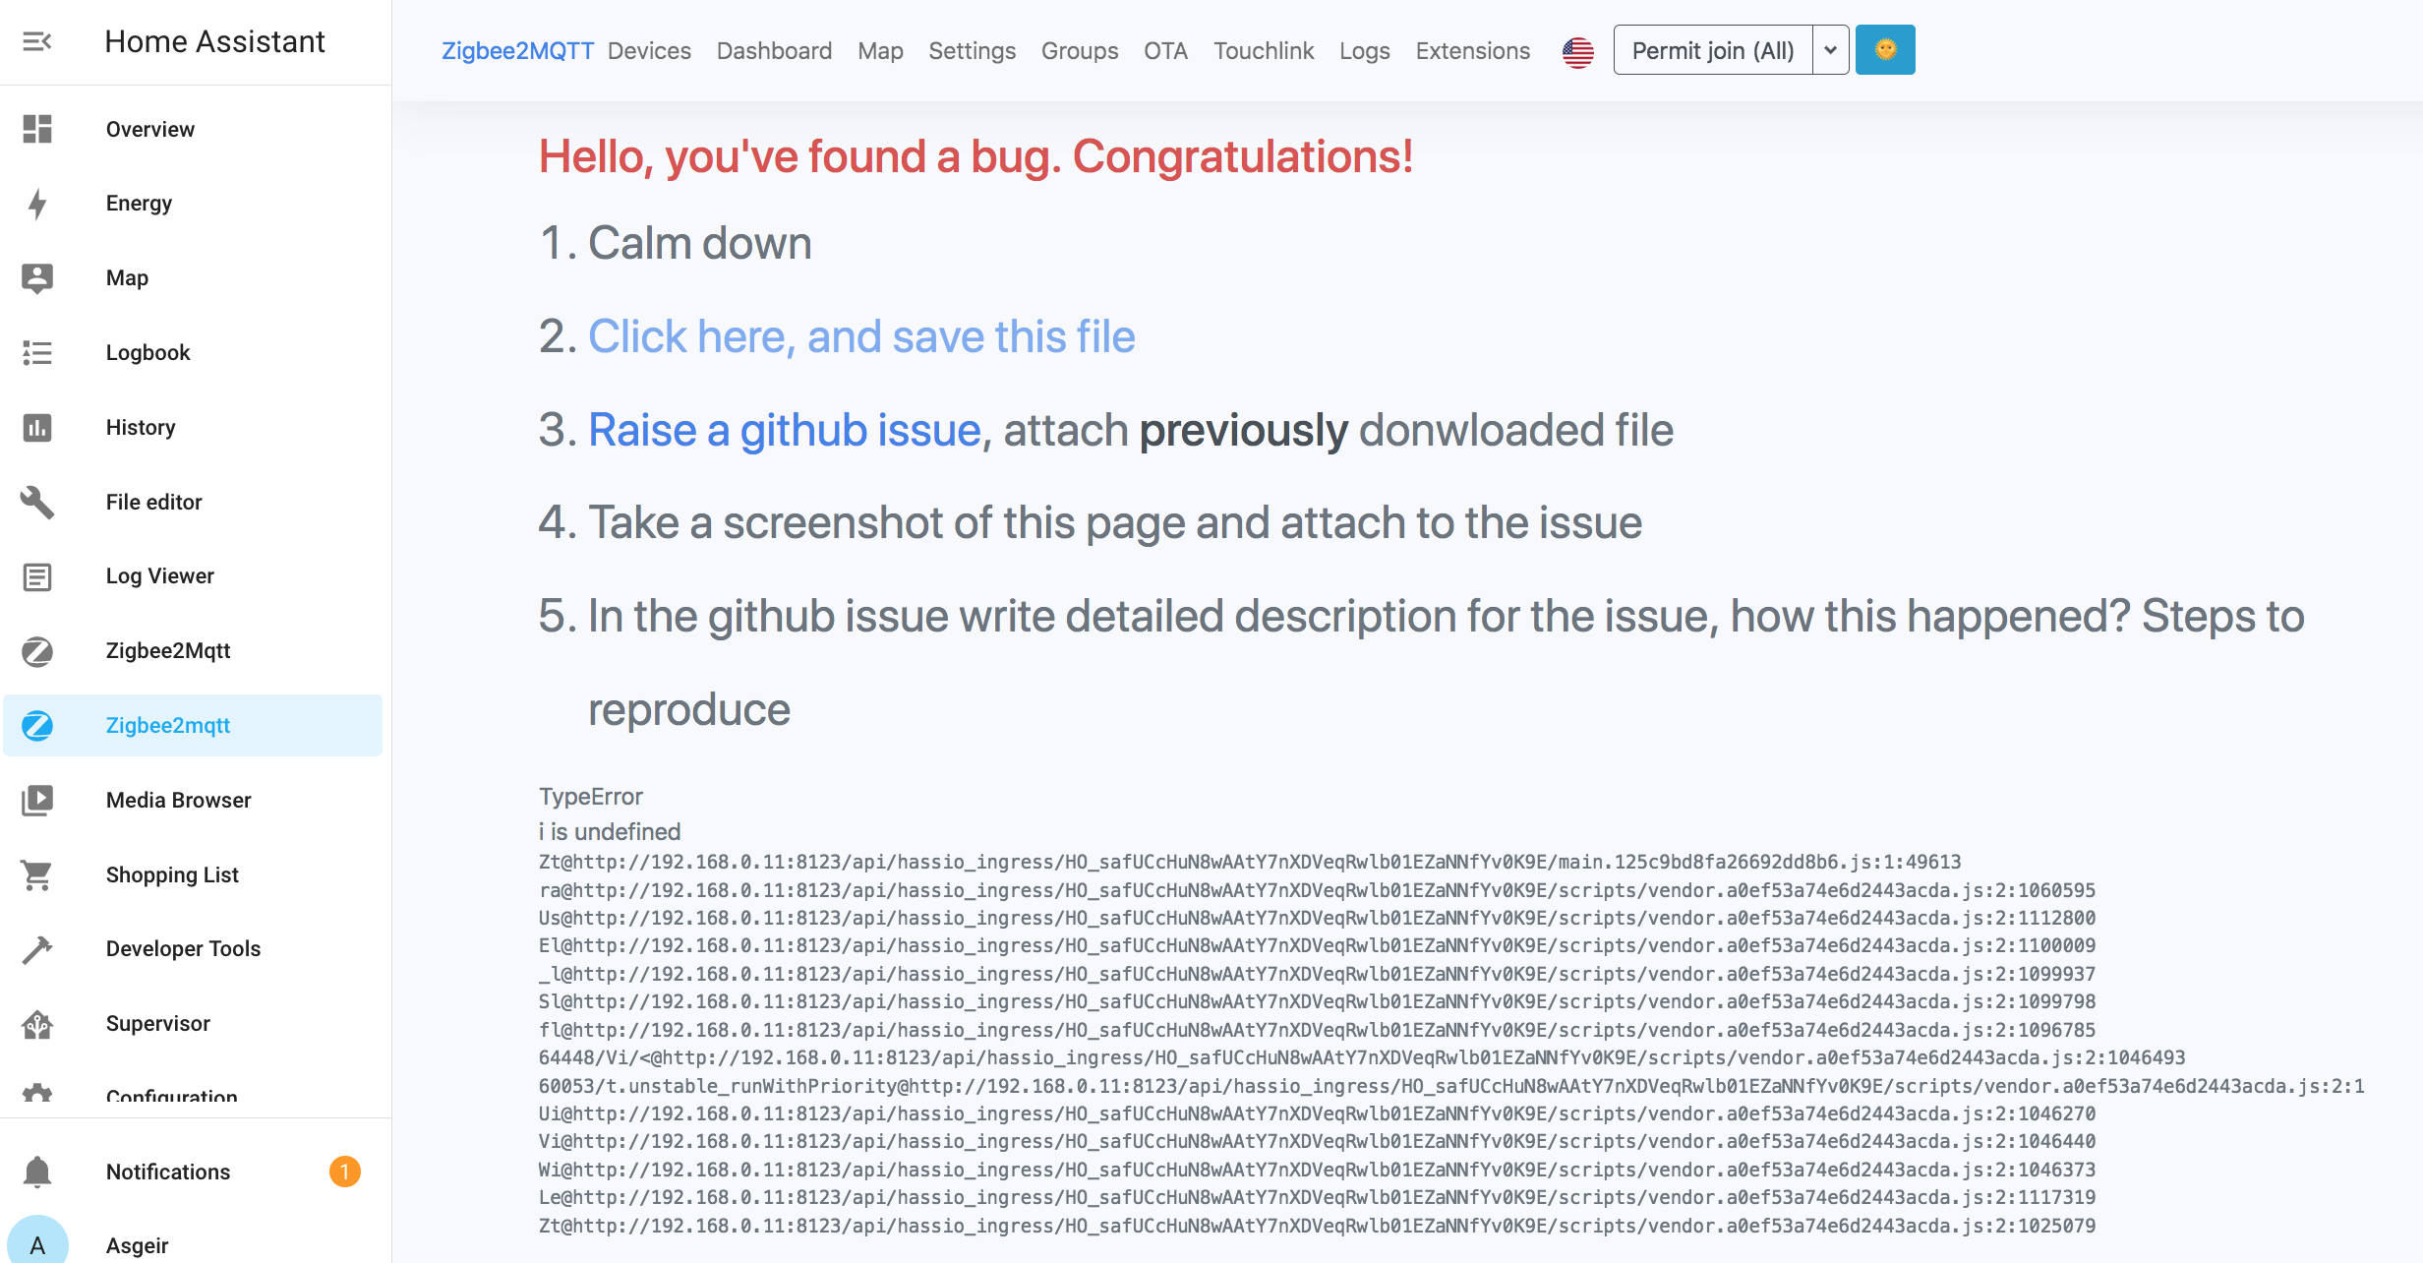Select the Logbook sidebar icon
2423x1263 pixels.
pos(36,353)
